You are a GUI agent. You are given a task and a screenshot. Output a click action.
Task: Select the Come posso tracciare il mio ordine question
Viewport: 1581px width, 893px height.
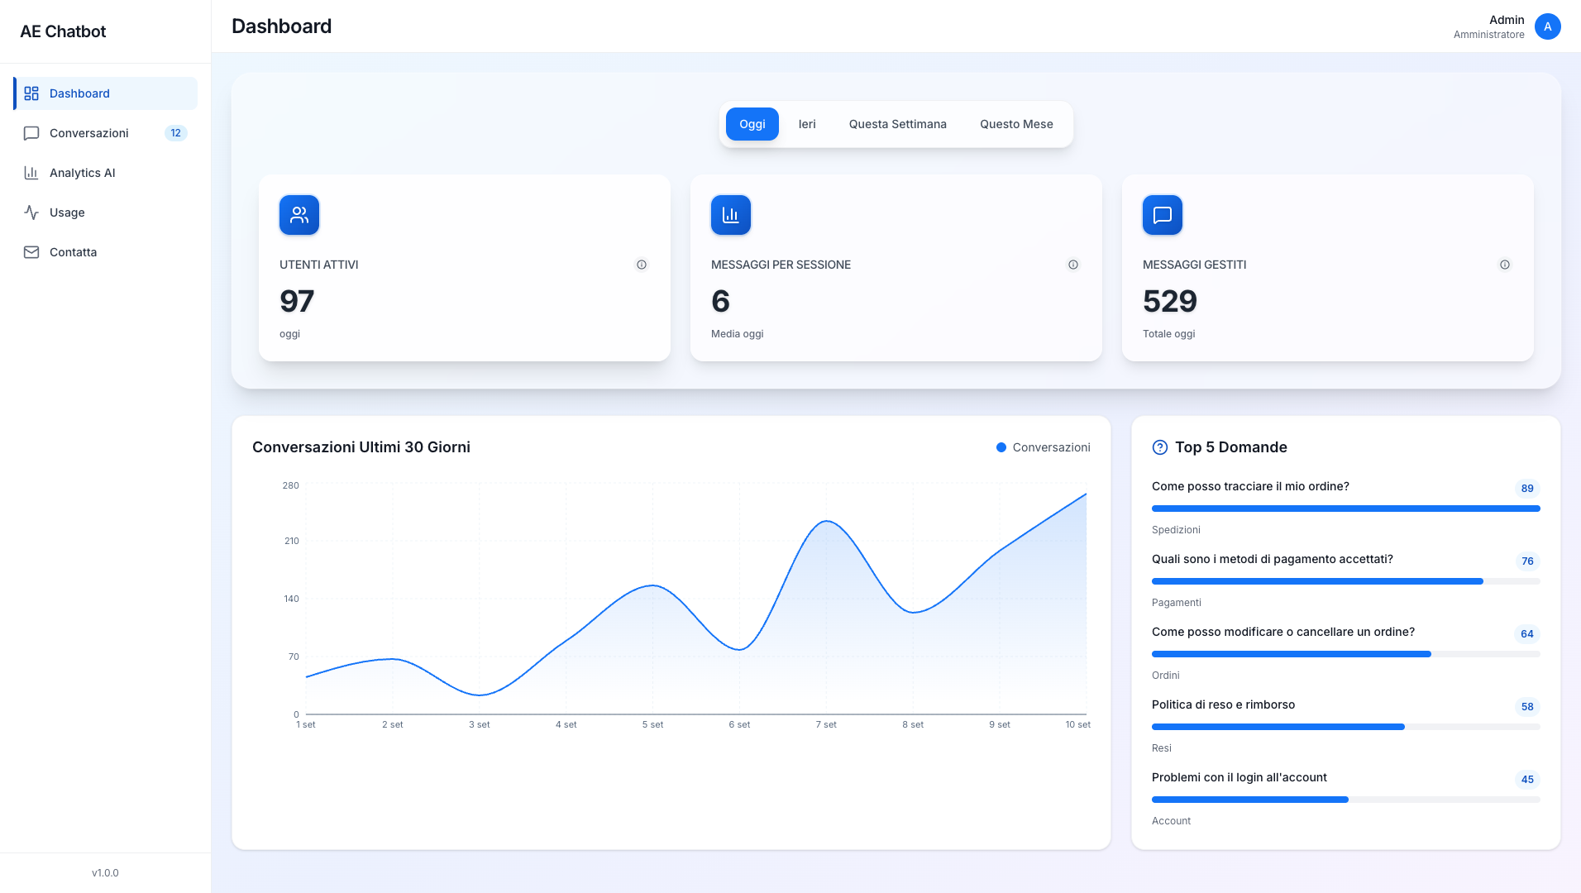[x=1250, y=486]
